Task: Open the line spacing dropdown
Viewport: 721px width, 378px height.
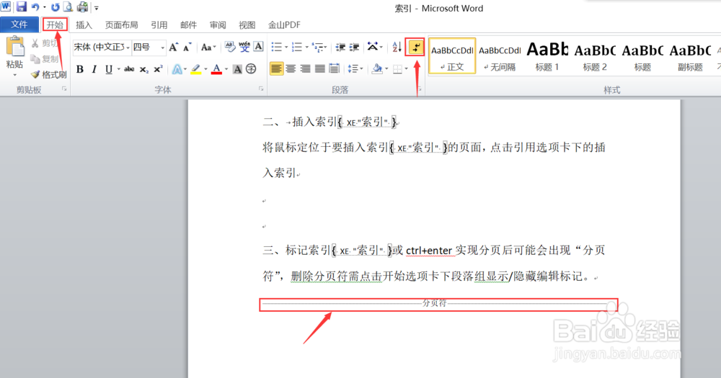Action: tap(355, 69)
